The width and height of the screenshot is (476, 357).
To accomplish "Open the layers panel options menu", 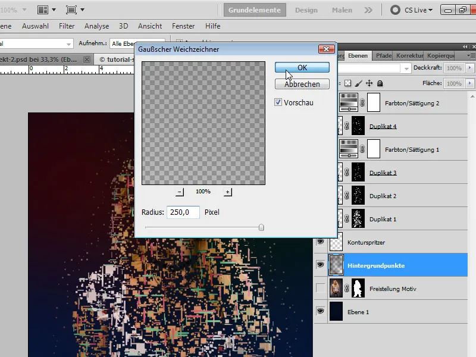I will pos(471,55).
